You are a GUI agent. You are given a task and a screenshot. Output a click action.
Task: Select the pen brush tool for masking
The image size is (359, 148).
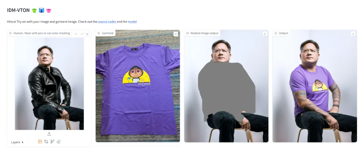click(x=52, y=142)
